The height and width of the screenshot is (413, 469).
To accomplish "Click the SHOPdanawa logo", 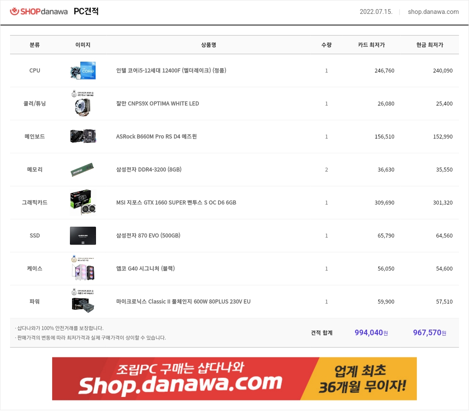I will pos(39,11).
